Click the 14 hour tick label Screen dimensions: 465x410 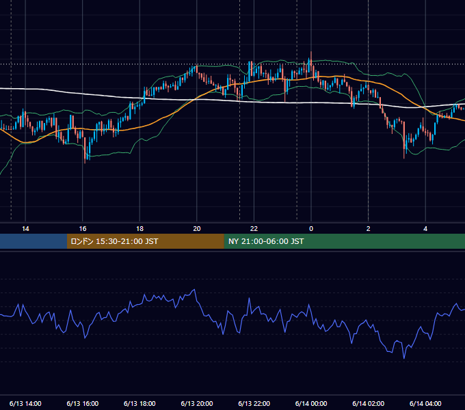click(25, 229)
